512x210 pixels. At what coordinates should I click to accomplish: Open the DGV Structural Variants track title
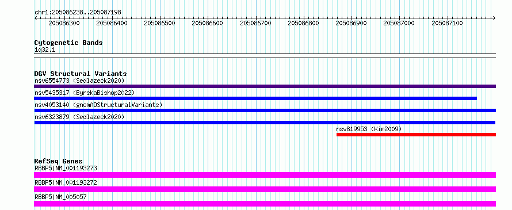pyautogui.click(x=81, y=74)
